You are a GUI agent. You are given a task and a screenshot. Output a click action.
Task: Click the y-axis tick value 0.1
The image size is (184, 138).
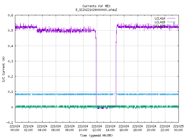[10, 92]
